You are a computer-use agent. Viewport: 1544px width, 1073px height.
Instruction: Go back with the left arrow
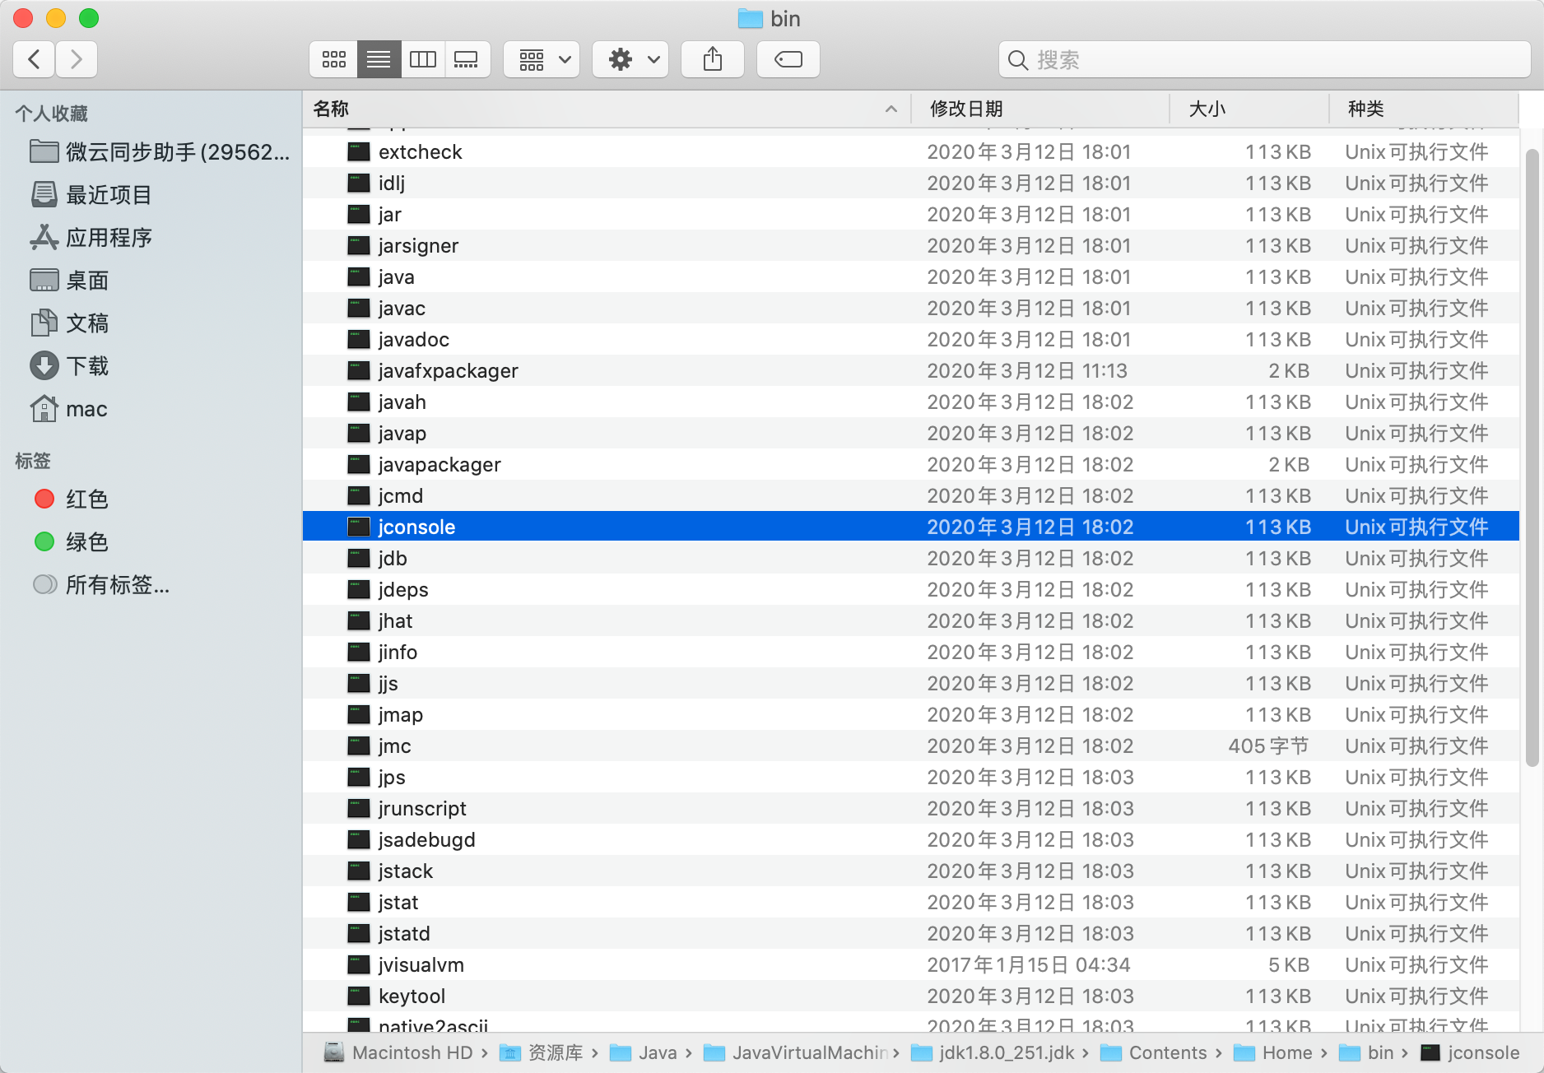point(35,59)
